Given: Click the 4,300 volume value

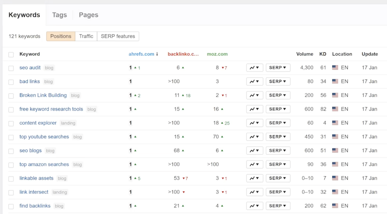Looking at the screenshot, I should point(307,68).
